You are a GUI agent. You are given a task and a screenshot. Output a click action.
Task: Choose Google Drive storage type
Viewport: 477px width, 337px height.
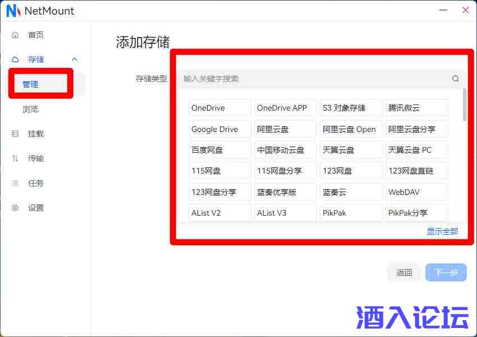tap(219, 129)
